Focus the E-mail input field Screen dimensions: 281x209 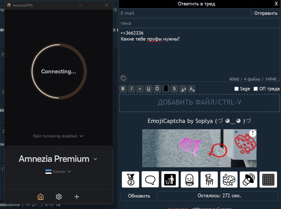(185, 13)
